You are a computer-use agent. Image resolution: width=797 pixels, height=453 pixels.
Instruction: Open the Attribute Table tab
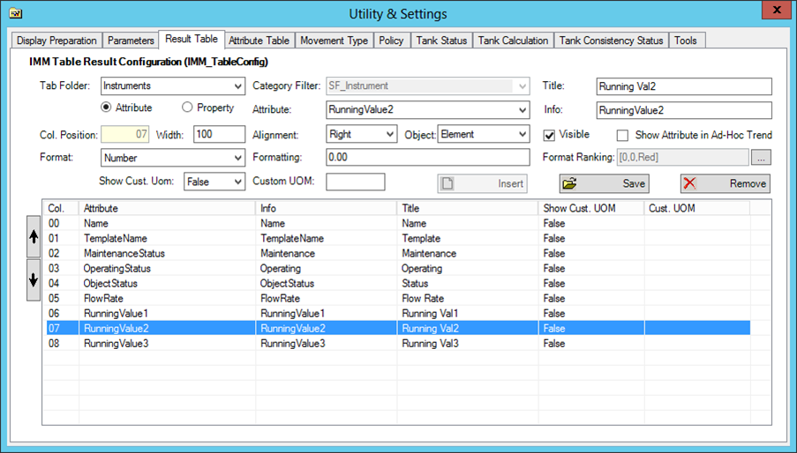pyautogui.click(x=259, y=41)
